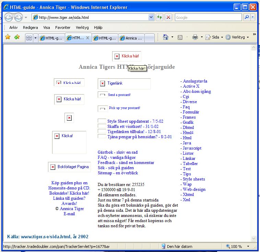Open Favorites Center star icon
This screenshot has width=260, height=252.
point(8,37)
